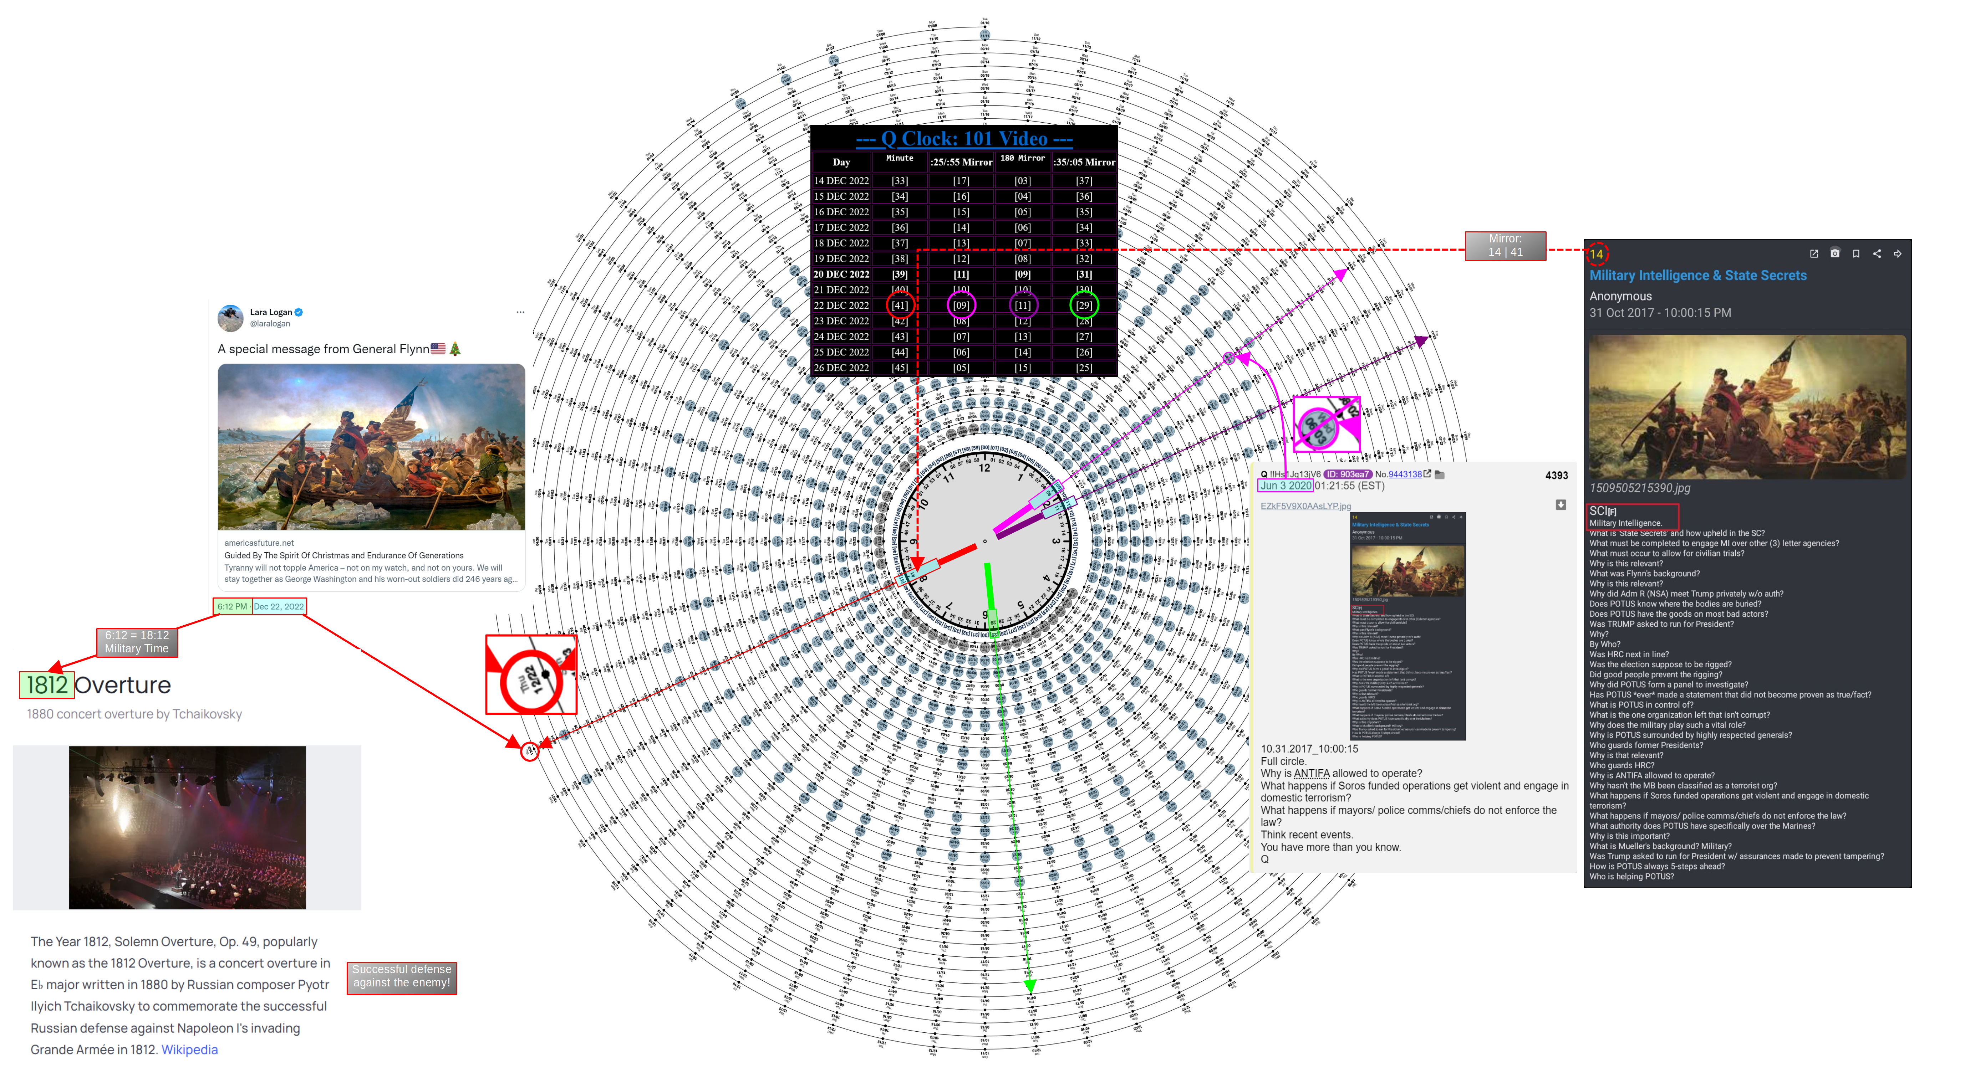Viewport: 1970px width, 1083px height.
Task: Click the 'Full circle.' line in post 4393
Action: 1284,761
